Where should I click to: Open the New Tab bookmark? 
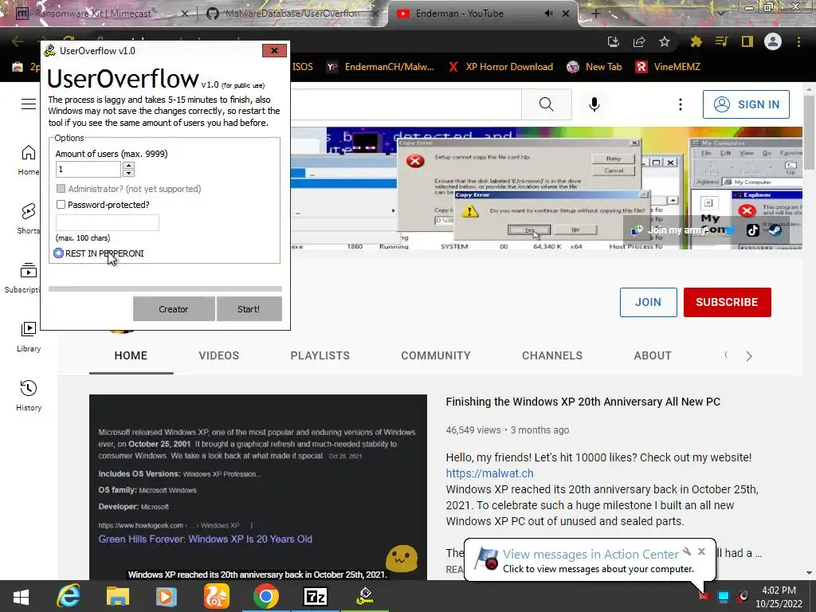pos(594,67)
